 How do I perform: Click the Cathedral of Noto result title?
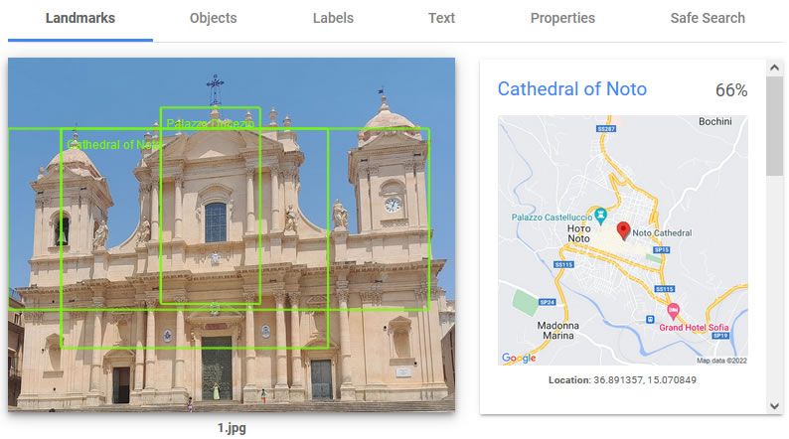[x=571, y=88]
